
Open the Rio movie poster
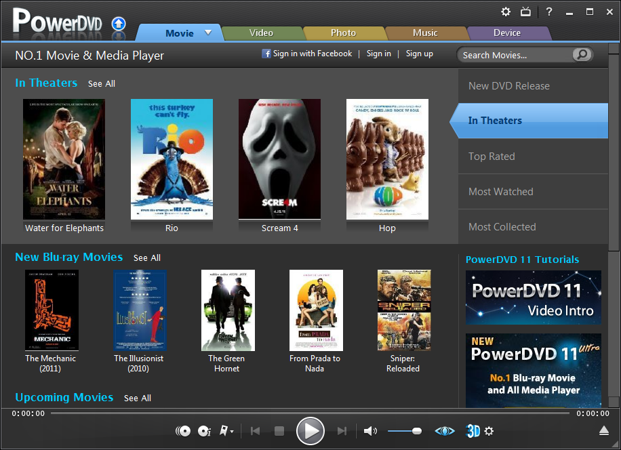pos(172,159)
